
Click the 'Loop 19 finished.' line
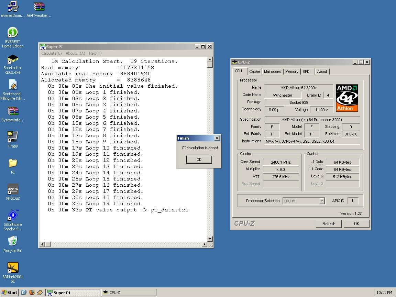coord(96,203)
